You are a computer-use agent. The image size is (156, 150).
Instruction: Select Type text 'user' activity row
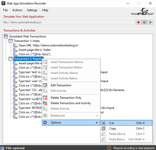pyautogui.click(x=30, y=81)
